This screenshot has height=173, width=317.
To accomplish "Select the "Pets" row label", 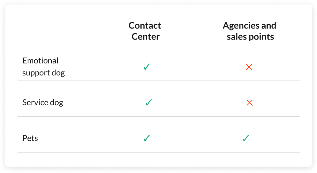I will pos(30,138).
